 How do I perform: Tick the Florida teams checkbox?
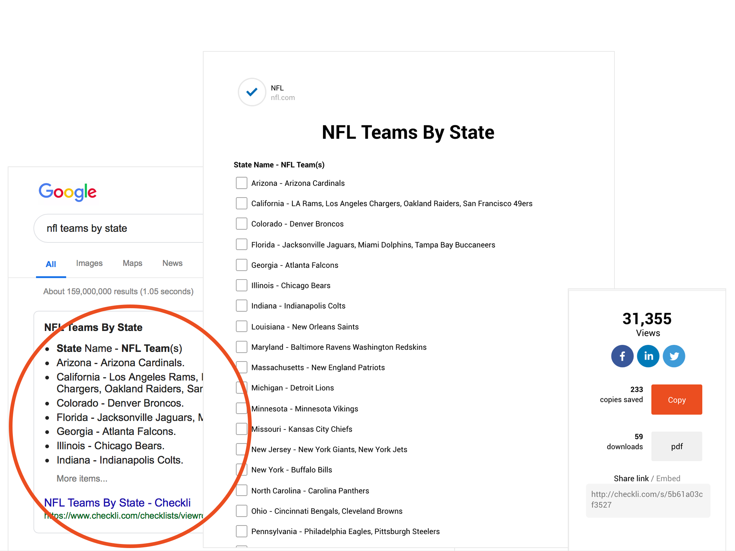(241, 244)
